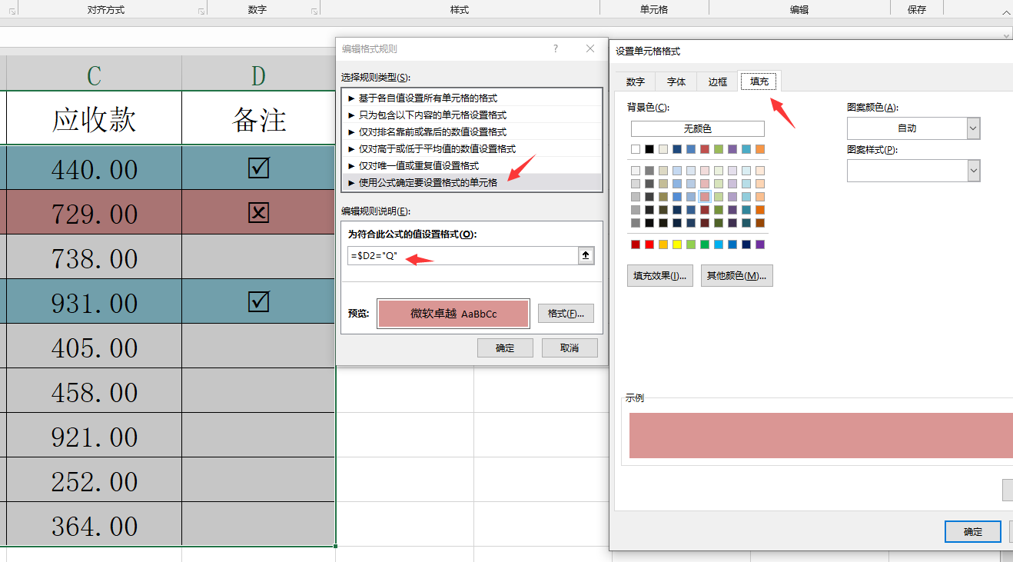
Task: Open 其他颜色 more colors dialog
Action: [x=736, y=276]
